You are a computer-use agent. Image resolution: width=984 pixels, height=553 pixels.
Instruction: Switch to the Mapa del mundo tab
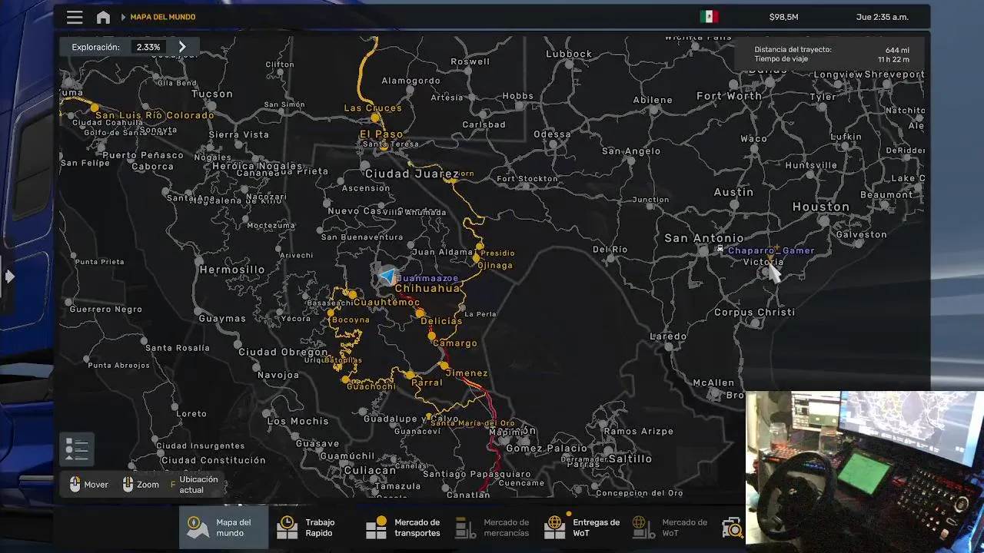pos(224,528)
